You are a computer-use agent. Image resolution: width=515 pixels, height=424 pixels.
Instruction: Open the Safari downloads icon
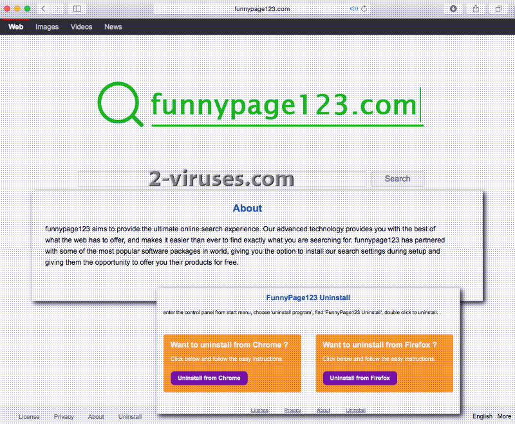453,9
